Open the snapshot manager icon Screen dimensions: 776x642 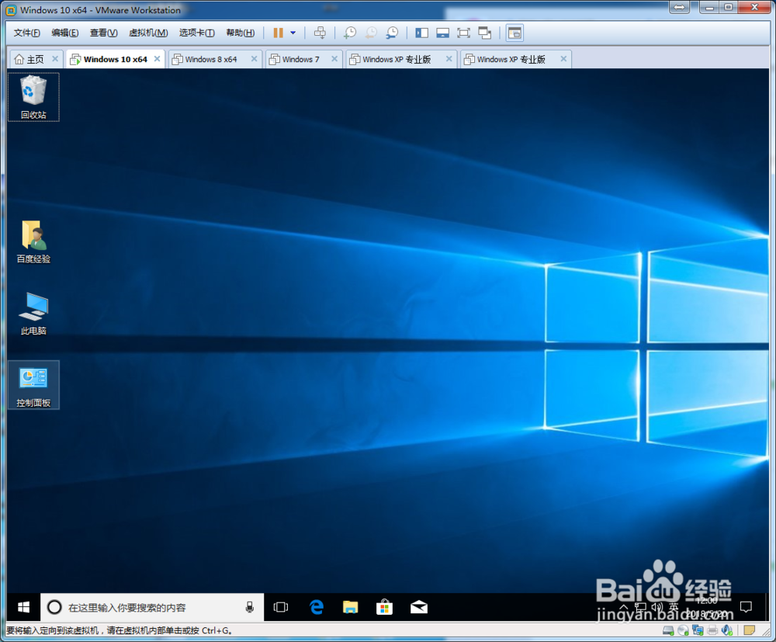(x=392, y=33)
